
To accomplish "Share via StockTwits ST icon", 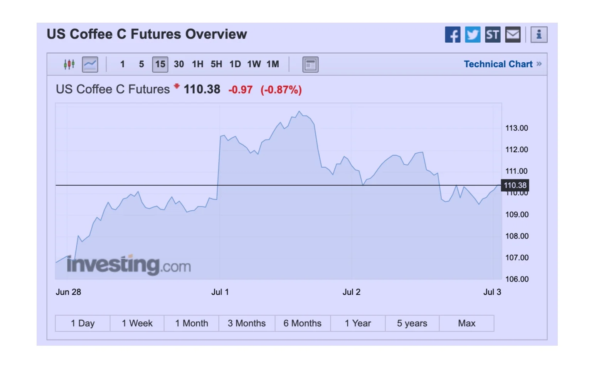I will 493,35.
